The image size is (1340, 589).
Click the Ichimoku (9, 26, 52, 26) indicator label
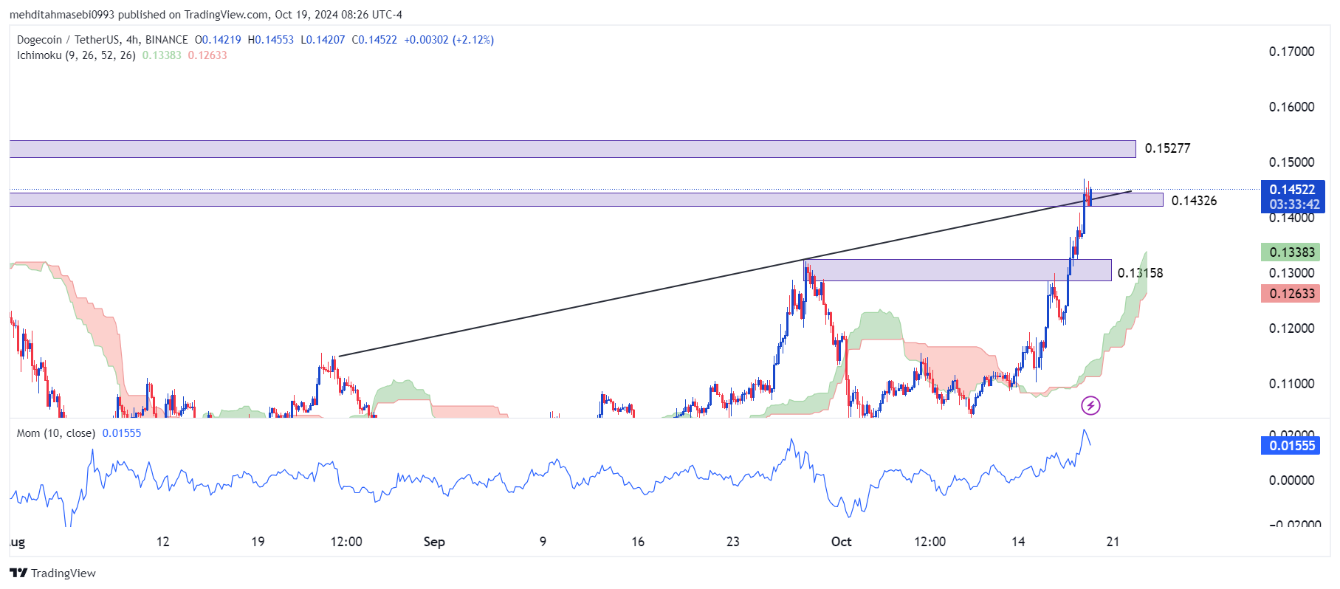coord(76,55)
